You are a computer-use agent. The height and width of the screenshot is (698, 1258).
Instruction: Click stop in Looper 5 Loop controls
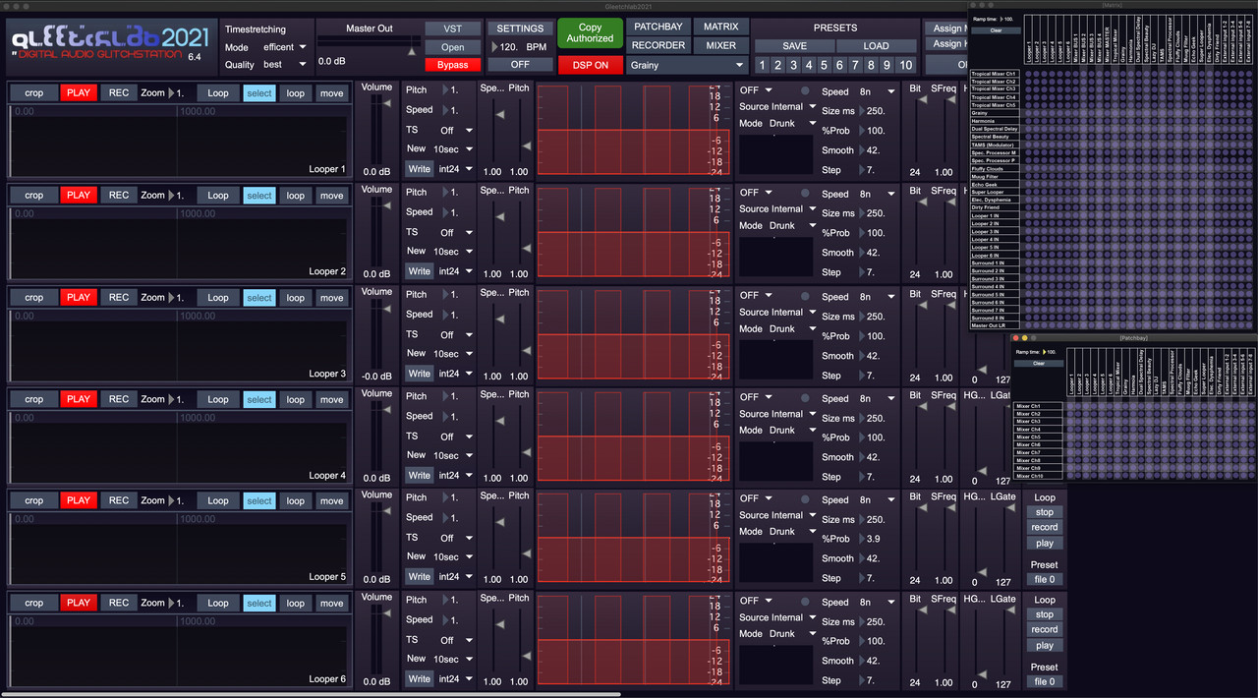[1045, 512]
